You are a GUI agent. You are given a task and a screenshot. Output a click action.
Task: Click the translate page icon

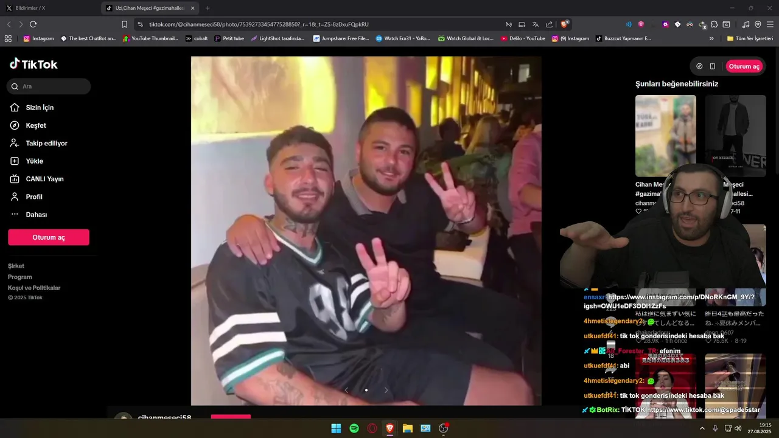536,24
